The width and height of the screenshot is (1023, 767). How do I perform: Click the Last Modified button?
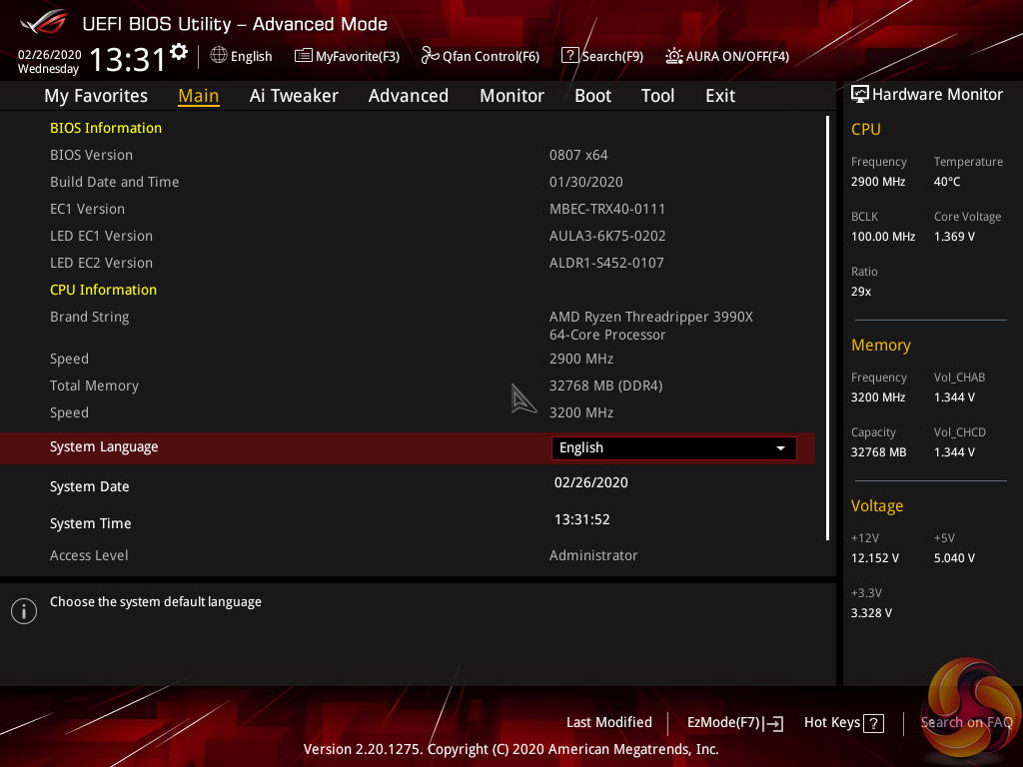click(608, 722)
